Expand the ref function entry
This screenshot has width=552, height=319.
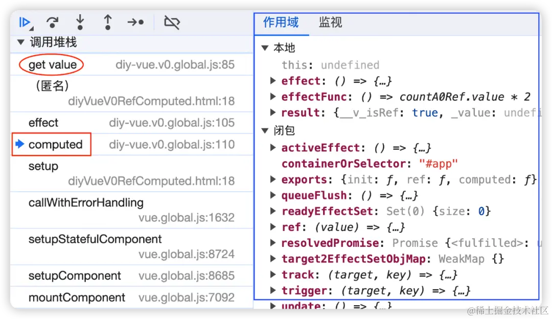(x=273, y=227)
